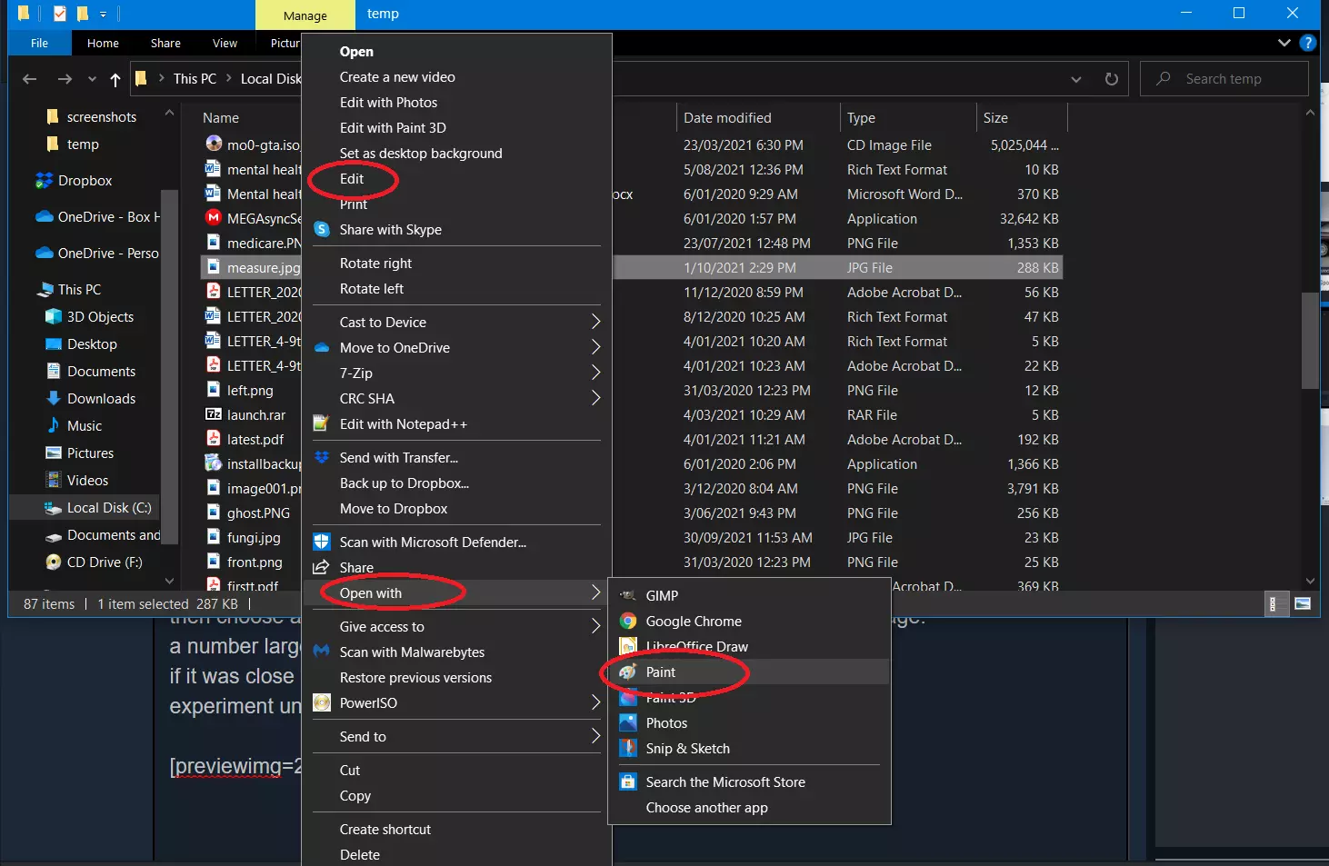Click Search the Microsoft Store
Image resolution: width=1329 pixels, height=866 pixels.
click(x=725, y=781)
